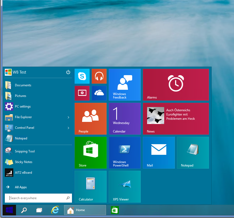Open Sticky Notes
The width and height of the screenshot is (234, 218).
38,162
